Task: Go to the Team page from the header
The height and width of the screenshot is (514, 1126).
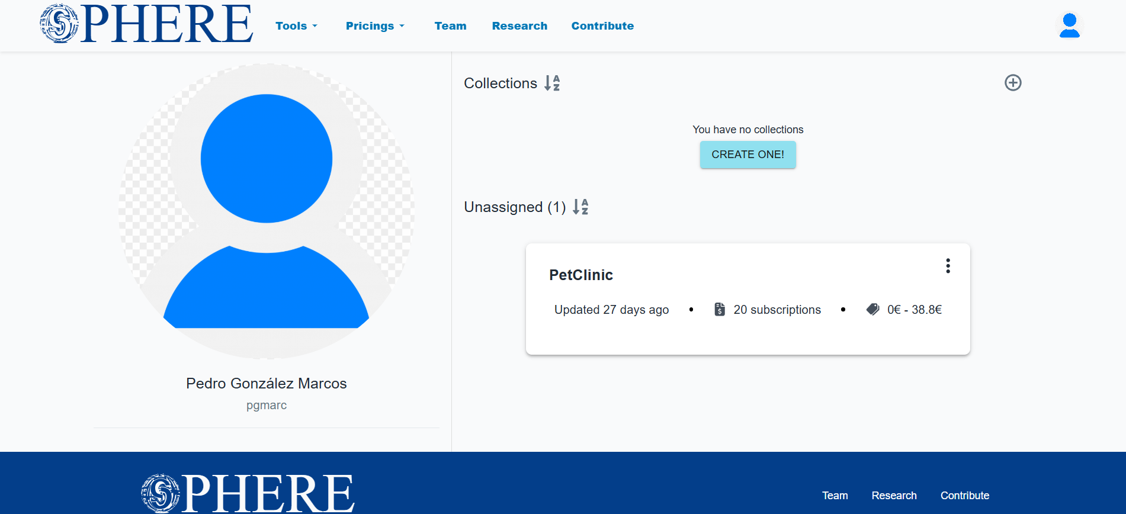Action: pos(450,26)
